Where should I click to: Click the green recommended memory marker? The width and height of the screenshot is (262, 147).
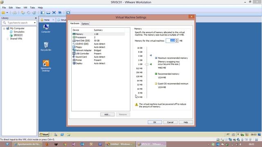click(151, 64)
